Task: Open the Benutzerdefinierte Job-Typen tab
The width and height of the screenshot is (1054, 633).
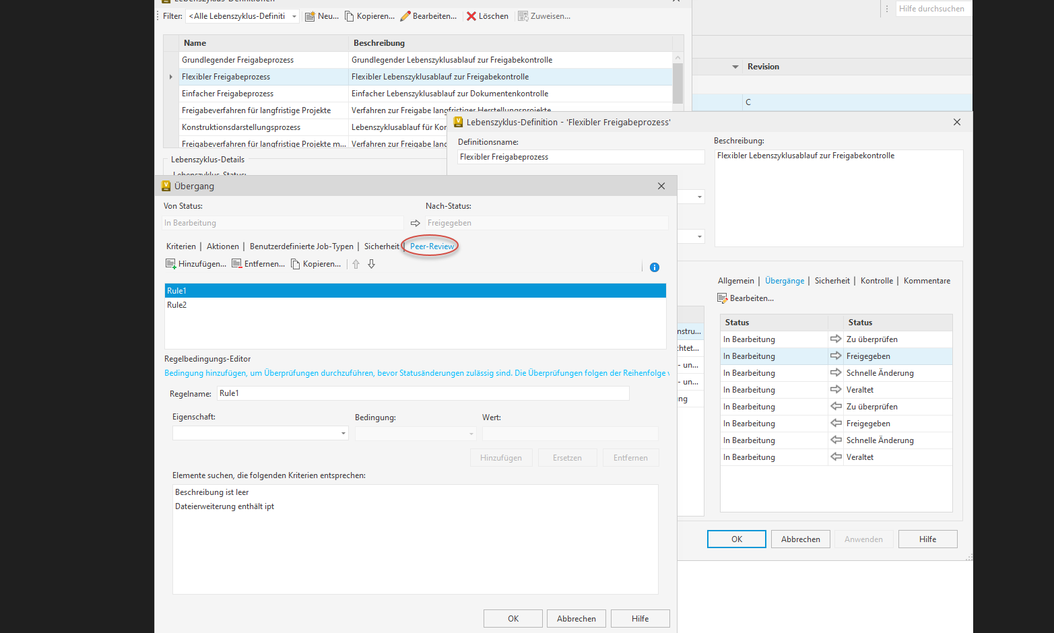Action: [302, 246]
